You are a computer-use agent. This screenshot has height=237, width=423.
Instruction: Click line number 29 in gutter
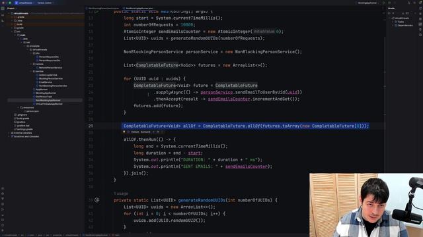(x=91, y=126)
